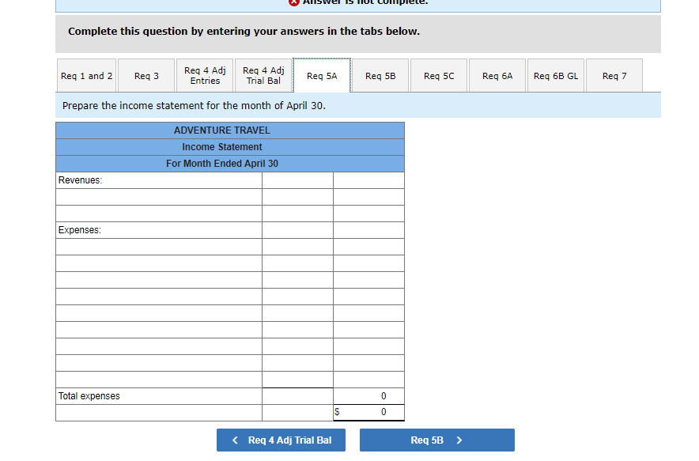Click the Income Statement header row

click(x=230, y=147)
